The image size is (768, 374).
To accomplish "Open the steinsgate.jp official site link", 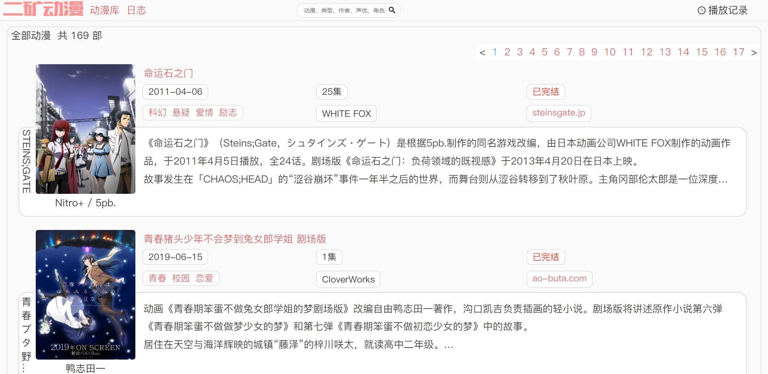I will (558, 113).
